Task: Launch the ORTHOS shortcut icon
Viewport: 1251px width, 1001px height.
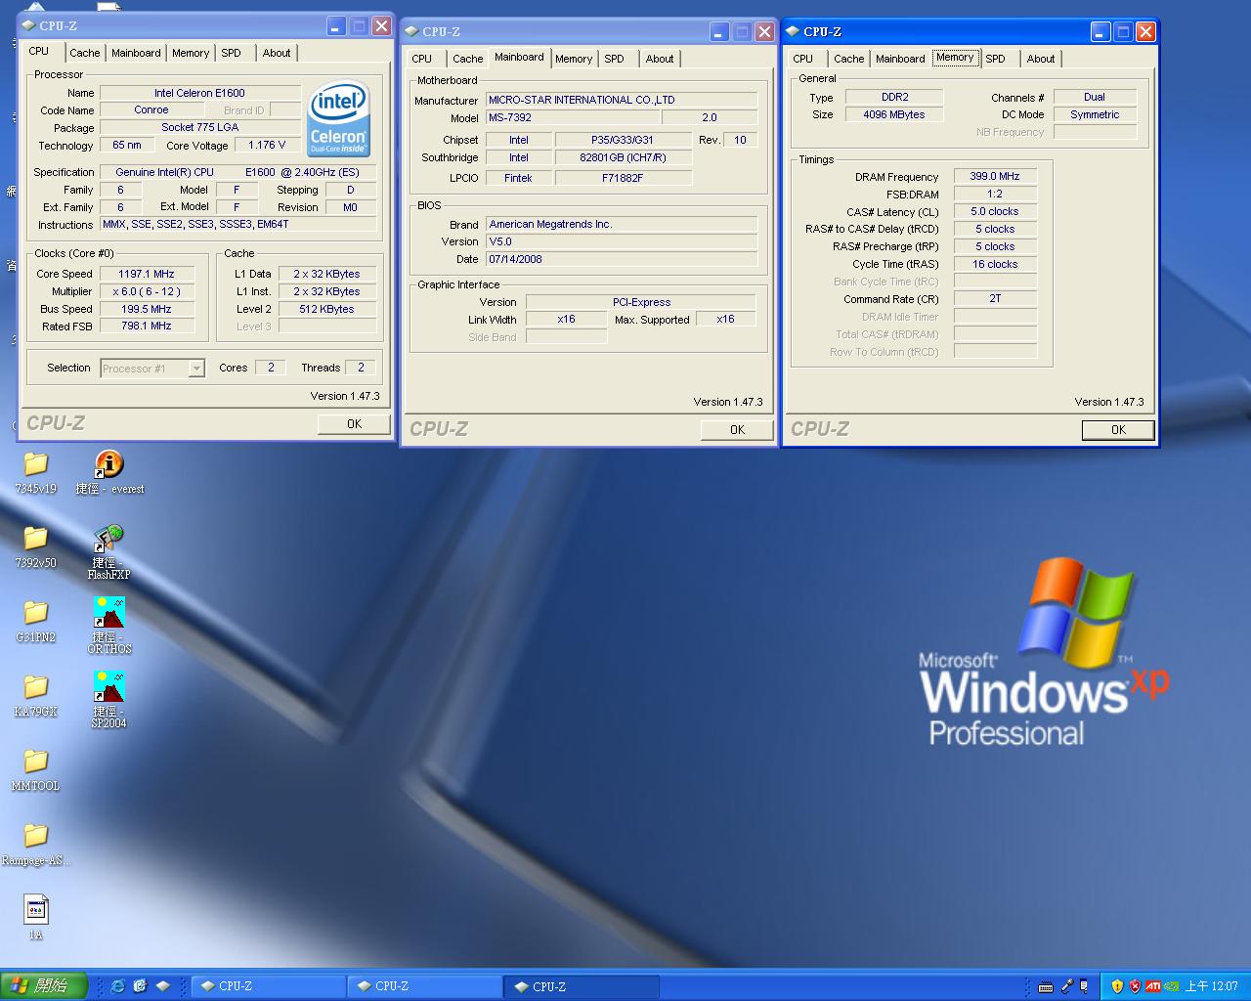Action: coord(108,614)
